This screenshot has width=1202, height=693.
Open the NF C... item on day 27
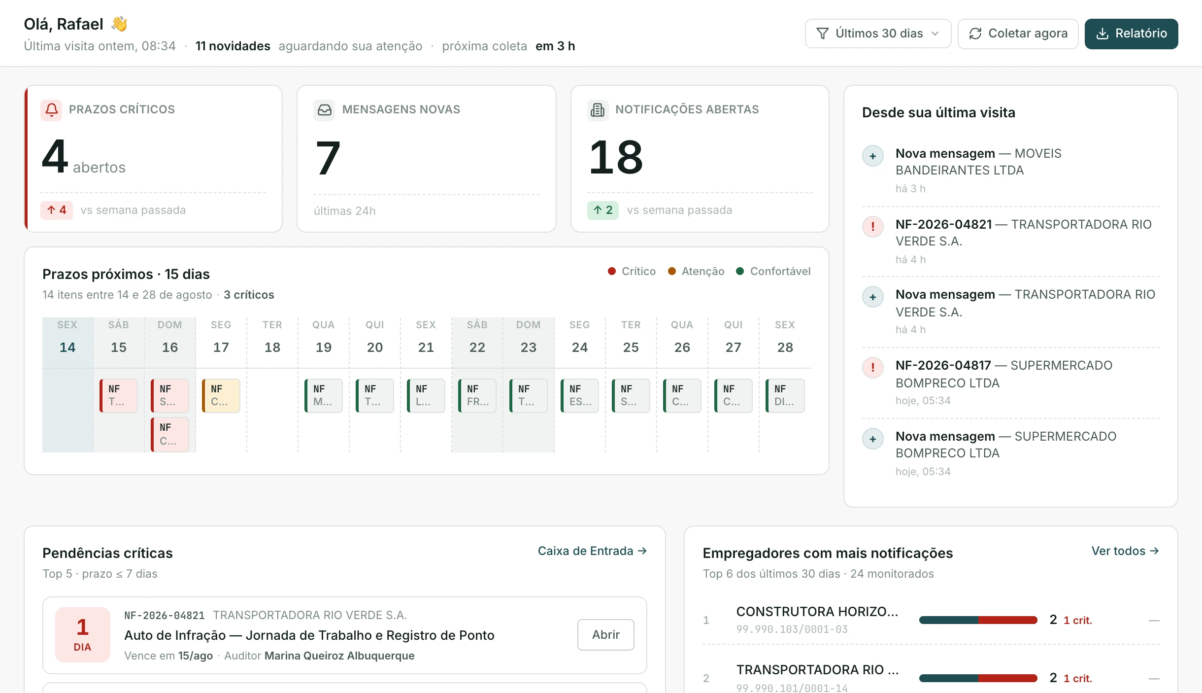coord(734,395)
